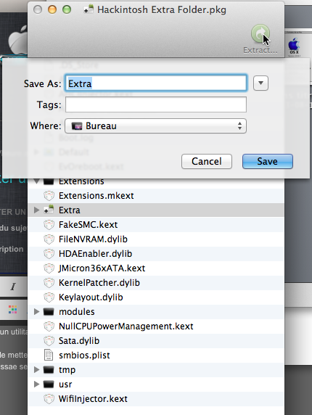Collapse the Extensions folder disclosure triangle

coord(36,181)
